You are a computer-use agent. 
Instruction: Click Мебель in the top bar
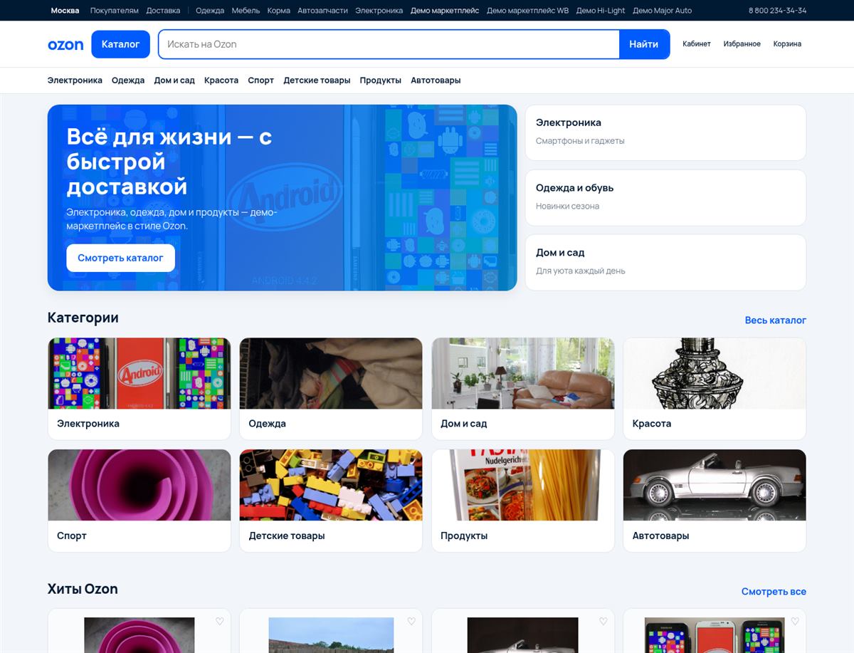[246, 11]
